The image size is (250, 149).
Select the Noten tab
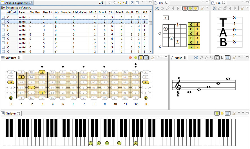tap(178, 58)
